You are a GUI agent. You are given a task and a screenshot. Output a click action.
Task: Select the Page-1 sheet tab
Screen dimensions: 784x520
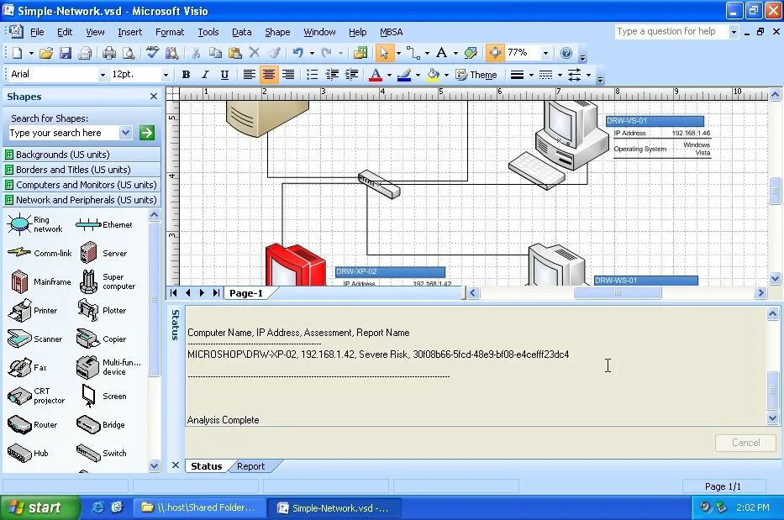click(x=246, y=293)
